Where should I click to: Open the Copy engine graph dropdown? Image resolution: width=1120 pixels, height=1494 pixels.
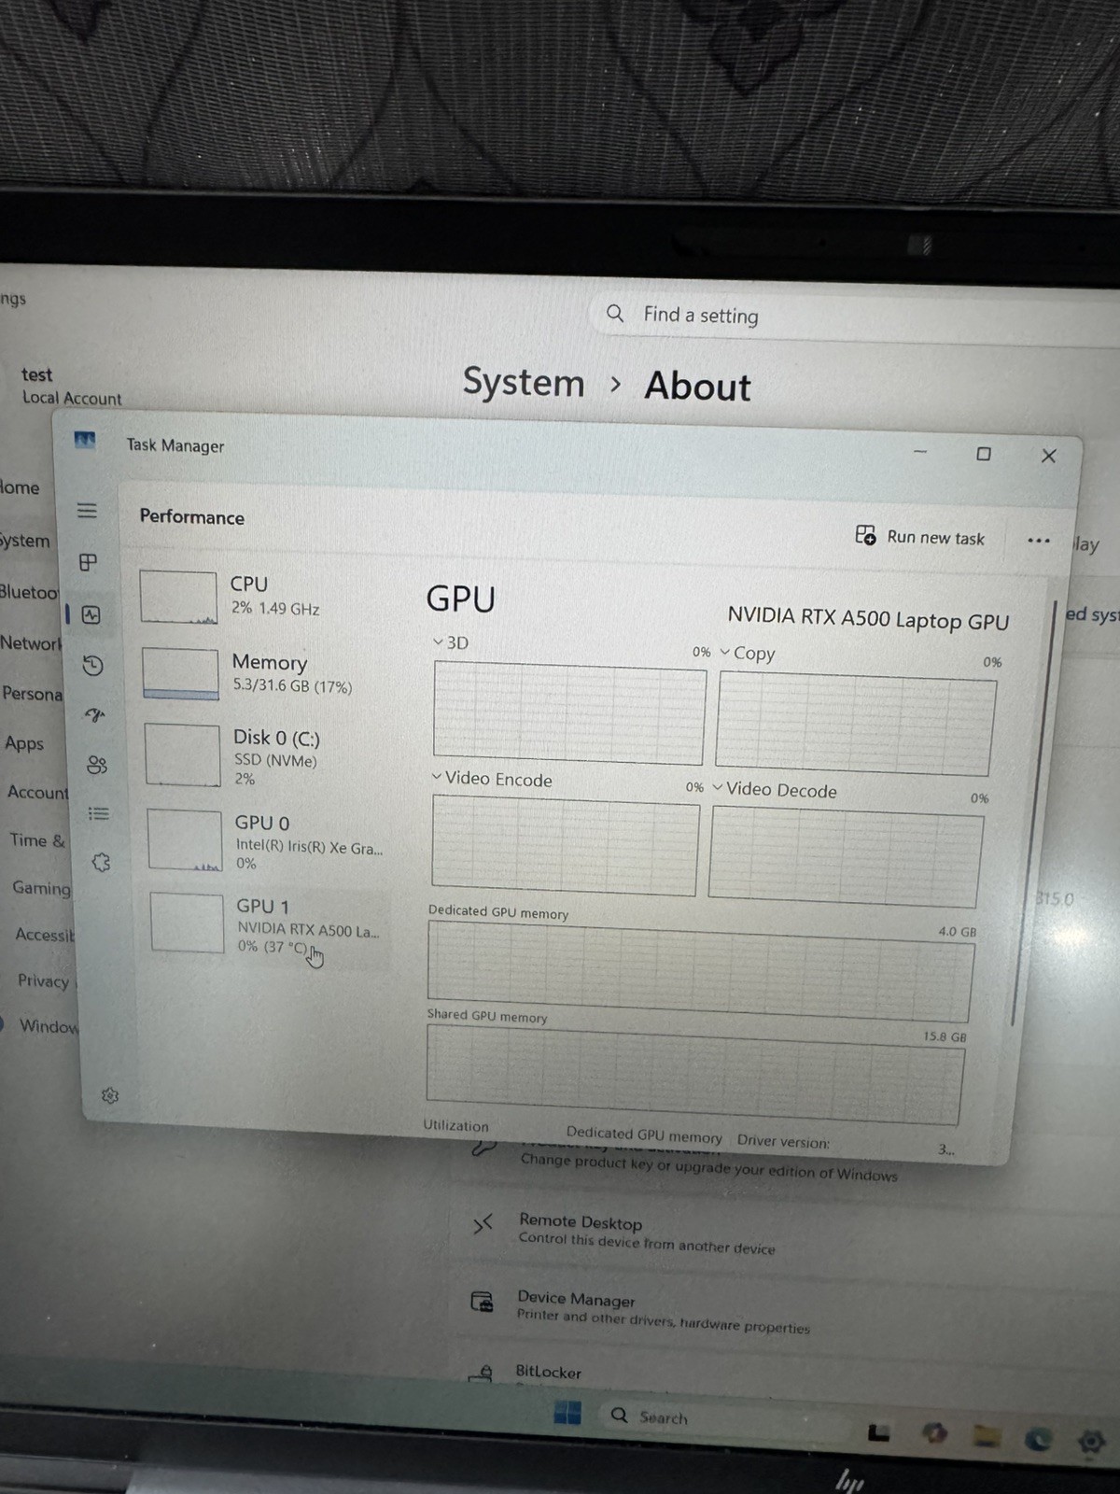tap(748, 653)
